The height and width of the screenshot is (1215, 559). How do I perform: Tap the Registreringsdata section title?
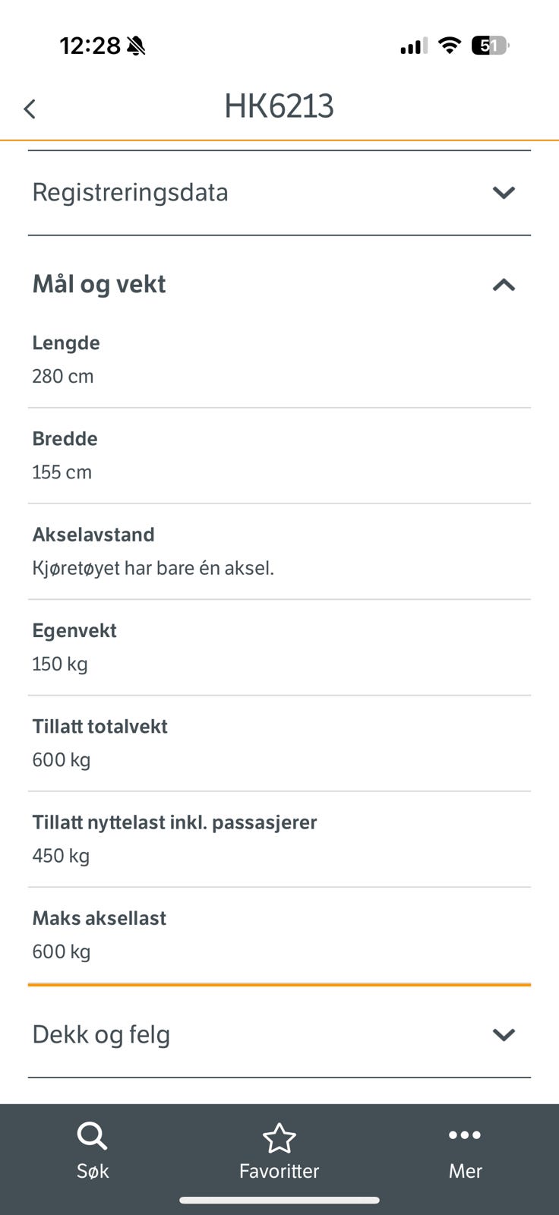[130, 192]
